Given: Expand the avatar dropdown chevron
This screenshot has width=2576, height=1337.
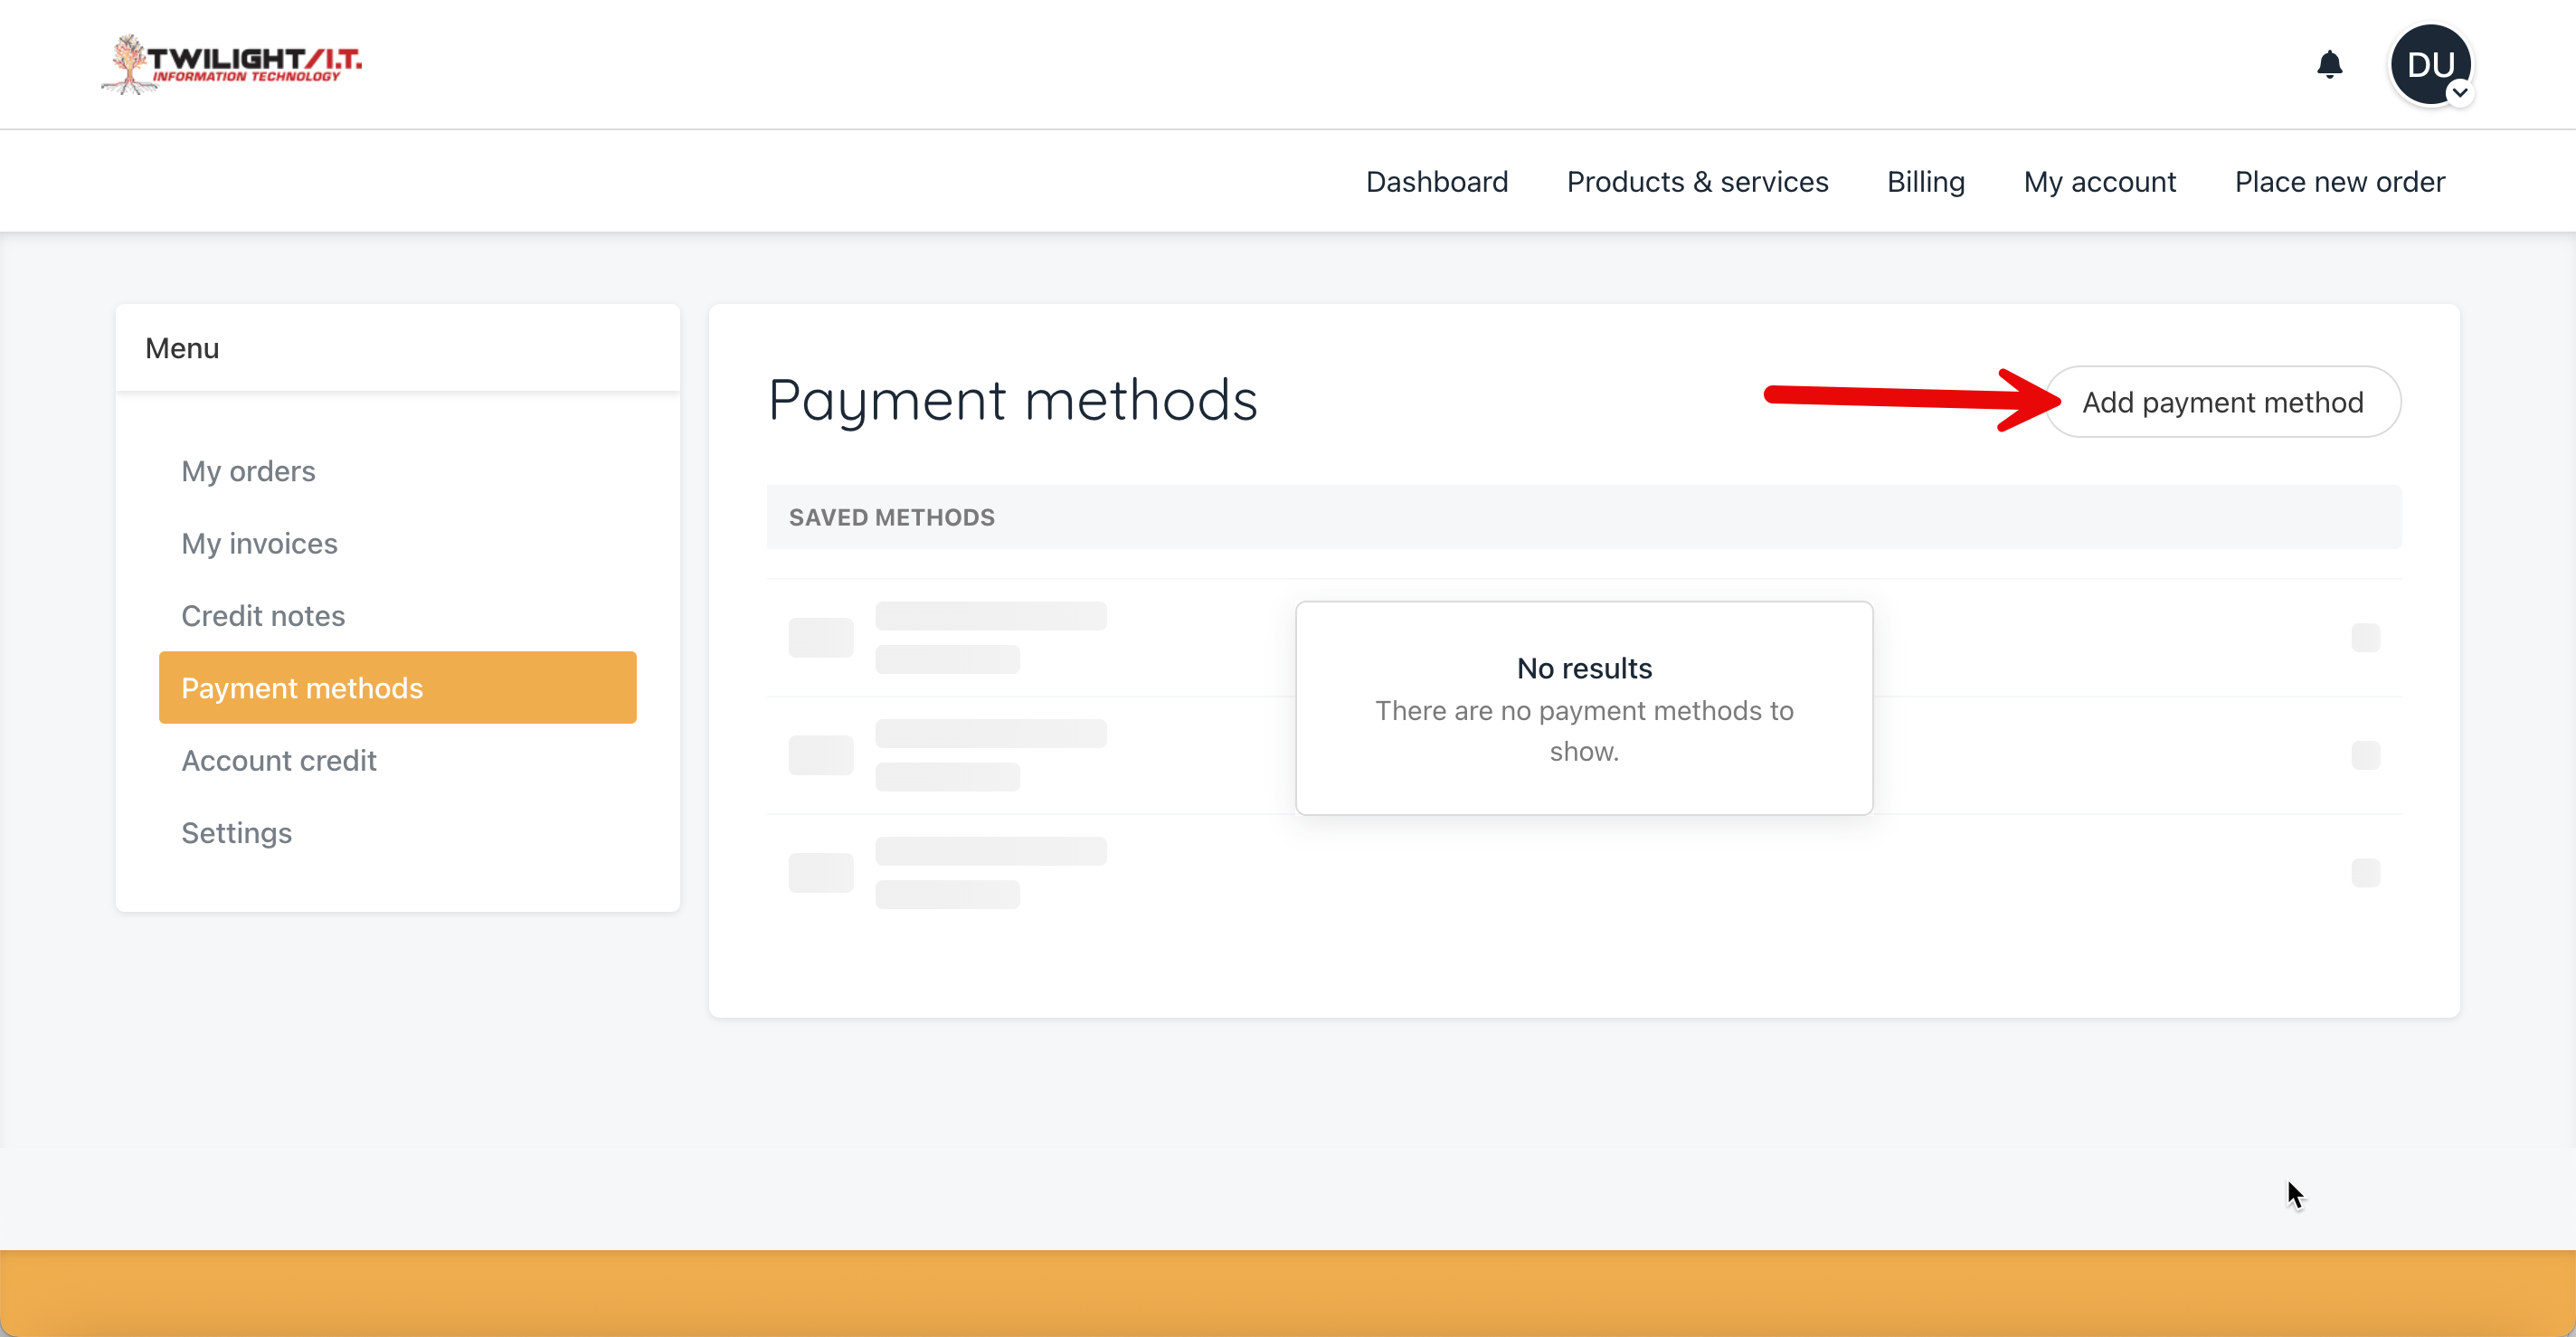Looking at the screenshot, I should [2459, 93].
